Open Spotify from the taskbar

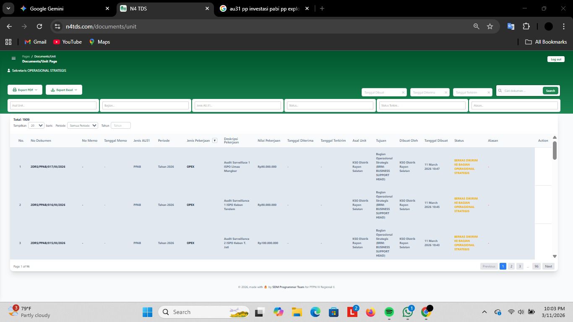coord(389,312)
